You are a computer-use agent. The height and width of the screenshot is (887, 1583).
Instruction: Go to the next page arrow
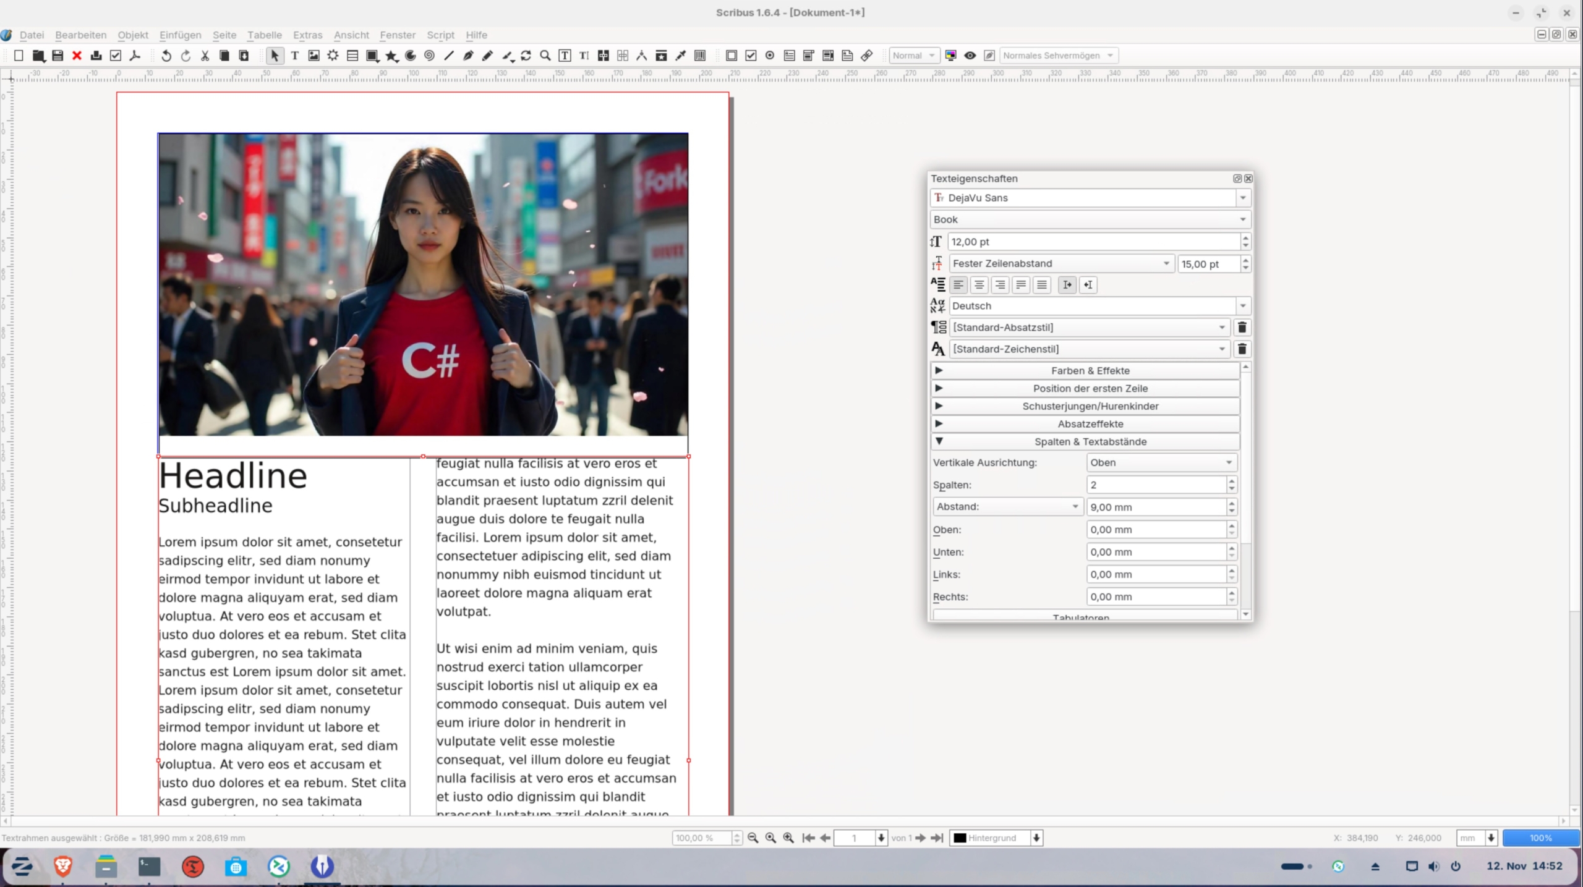click(x=920, y=838)
